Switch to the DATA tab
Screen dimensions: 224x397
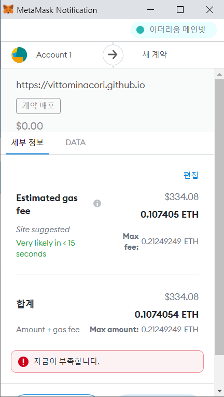[76, 143]
